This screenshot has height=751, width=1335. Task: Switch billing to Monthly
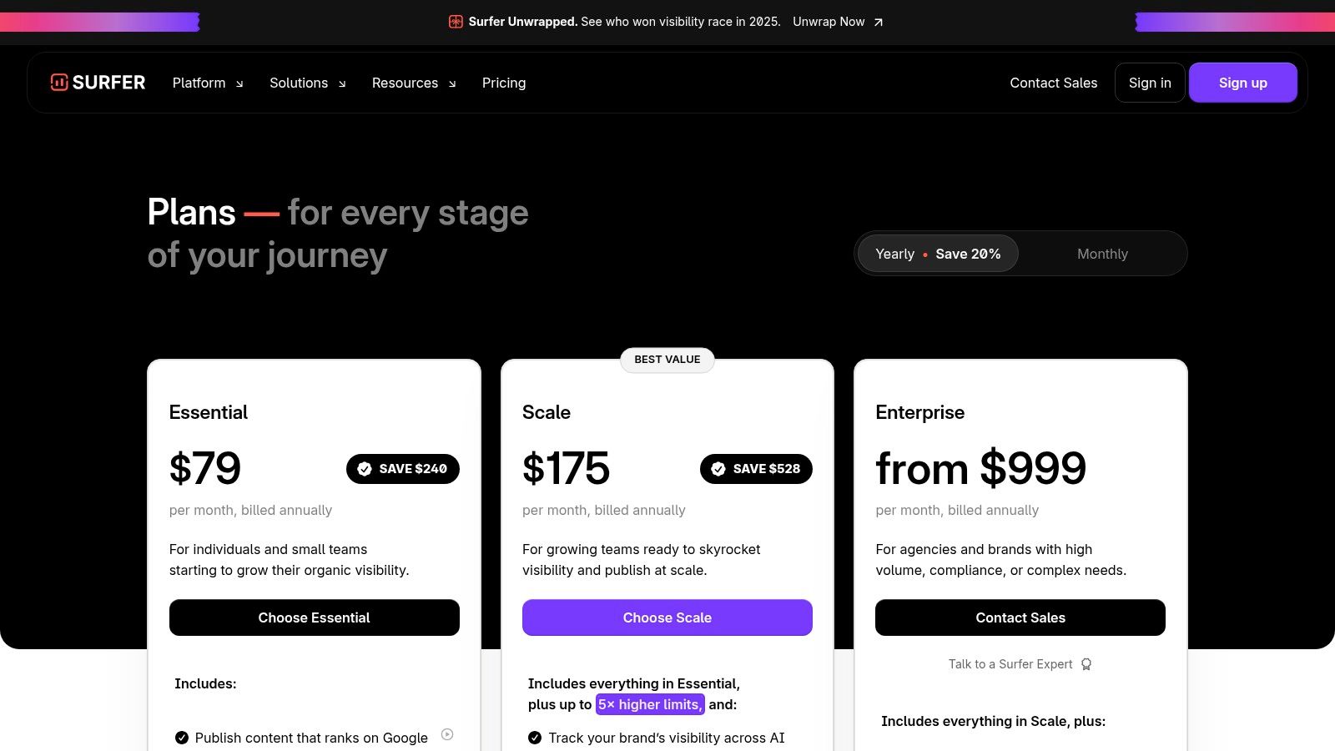(x=1102, y=254)
